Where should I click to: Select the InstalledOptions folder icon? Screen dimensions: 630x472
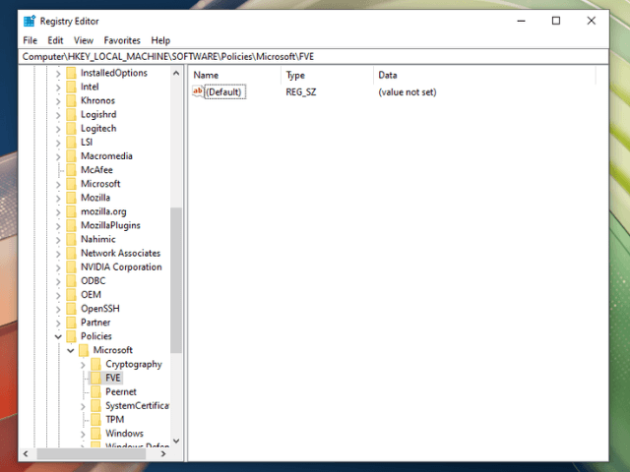coord(71,73)
